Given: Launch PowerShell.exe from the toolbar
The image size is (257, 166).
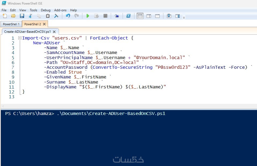Looking at the screenshot, I should tap(128, 16).
